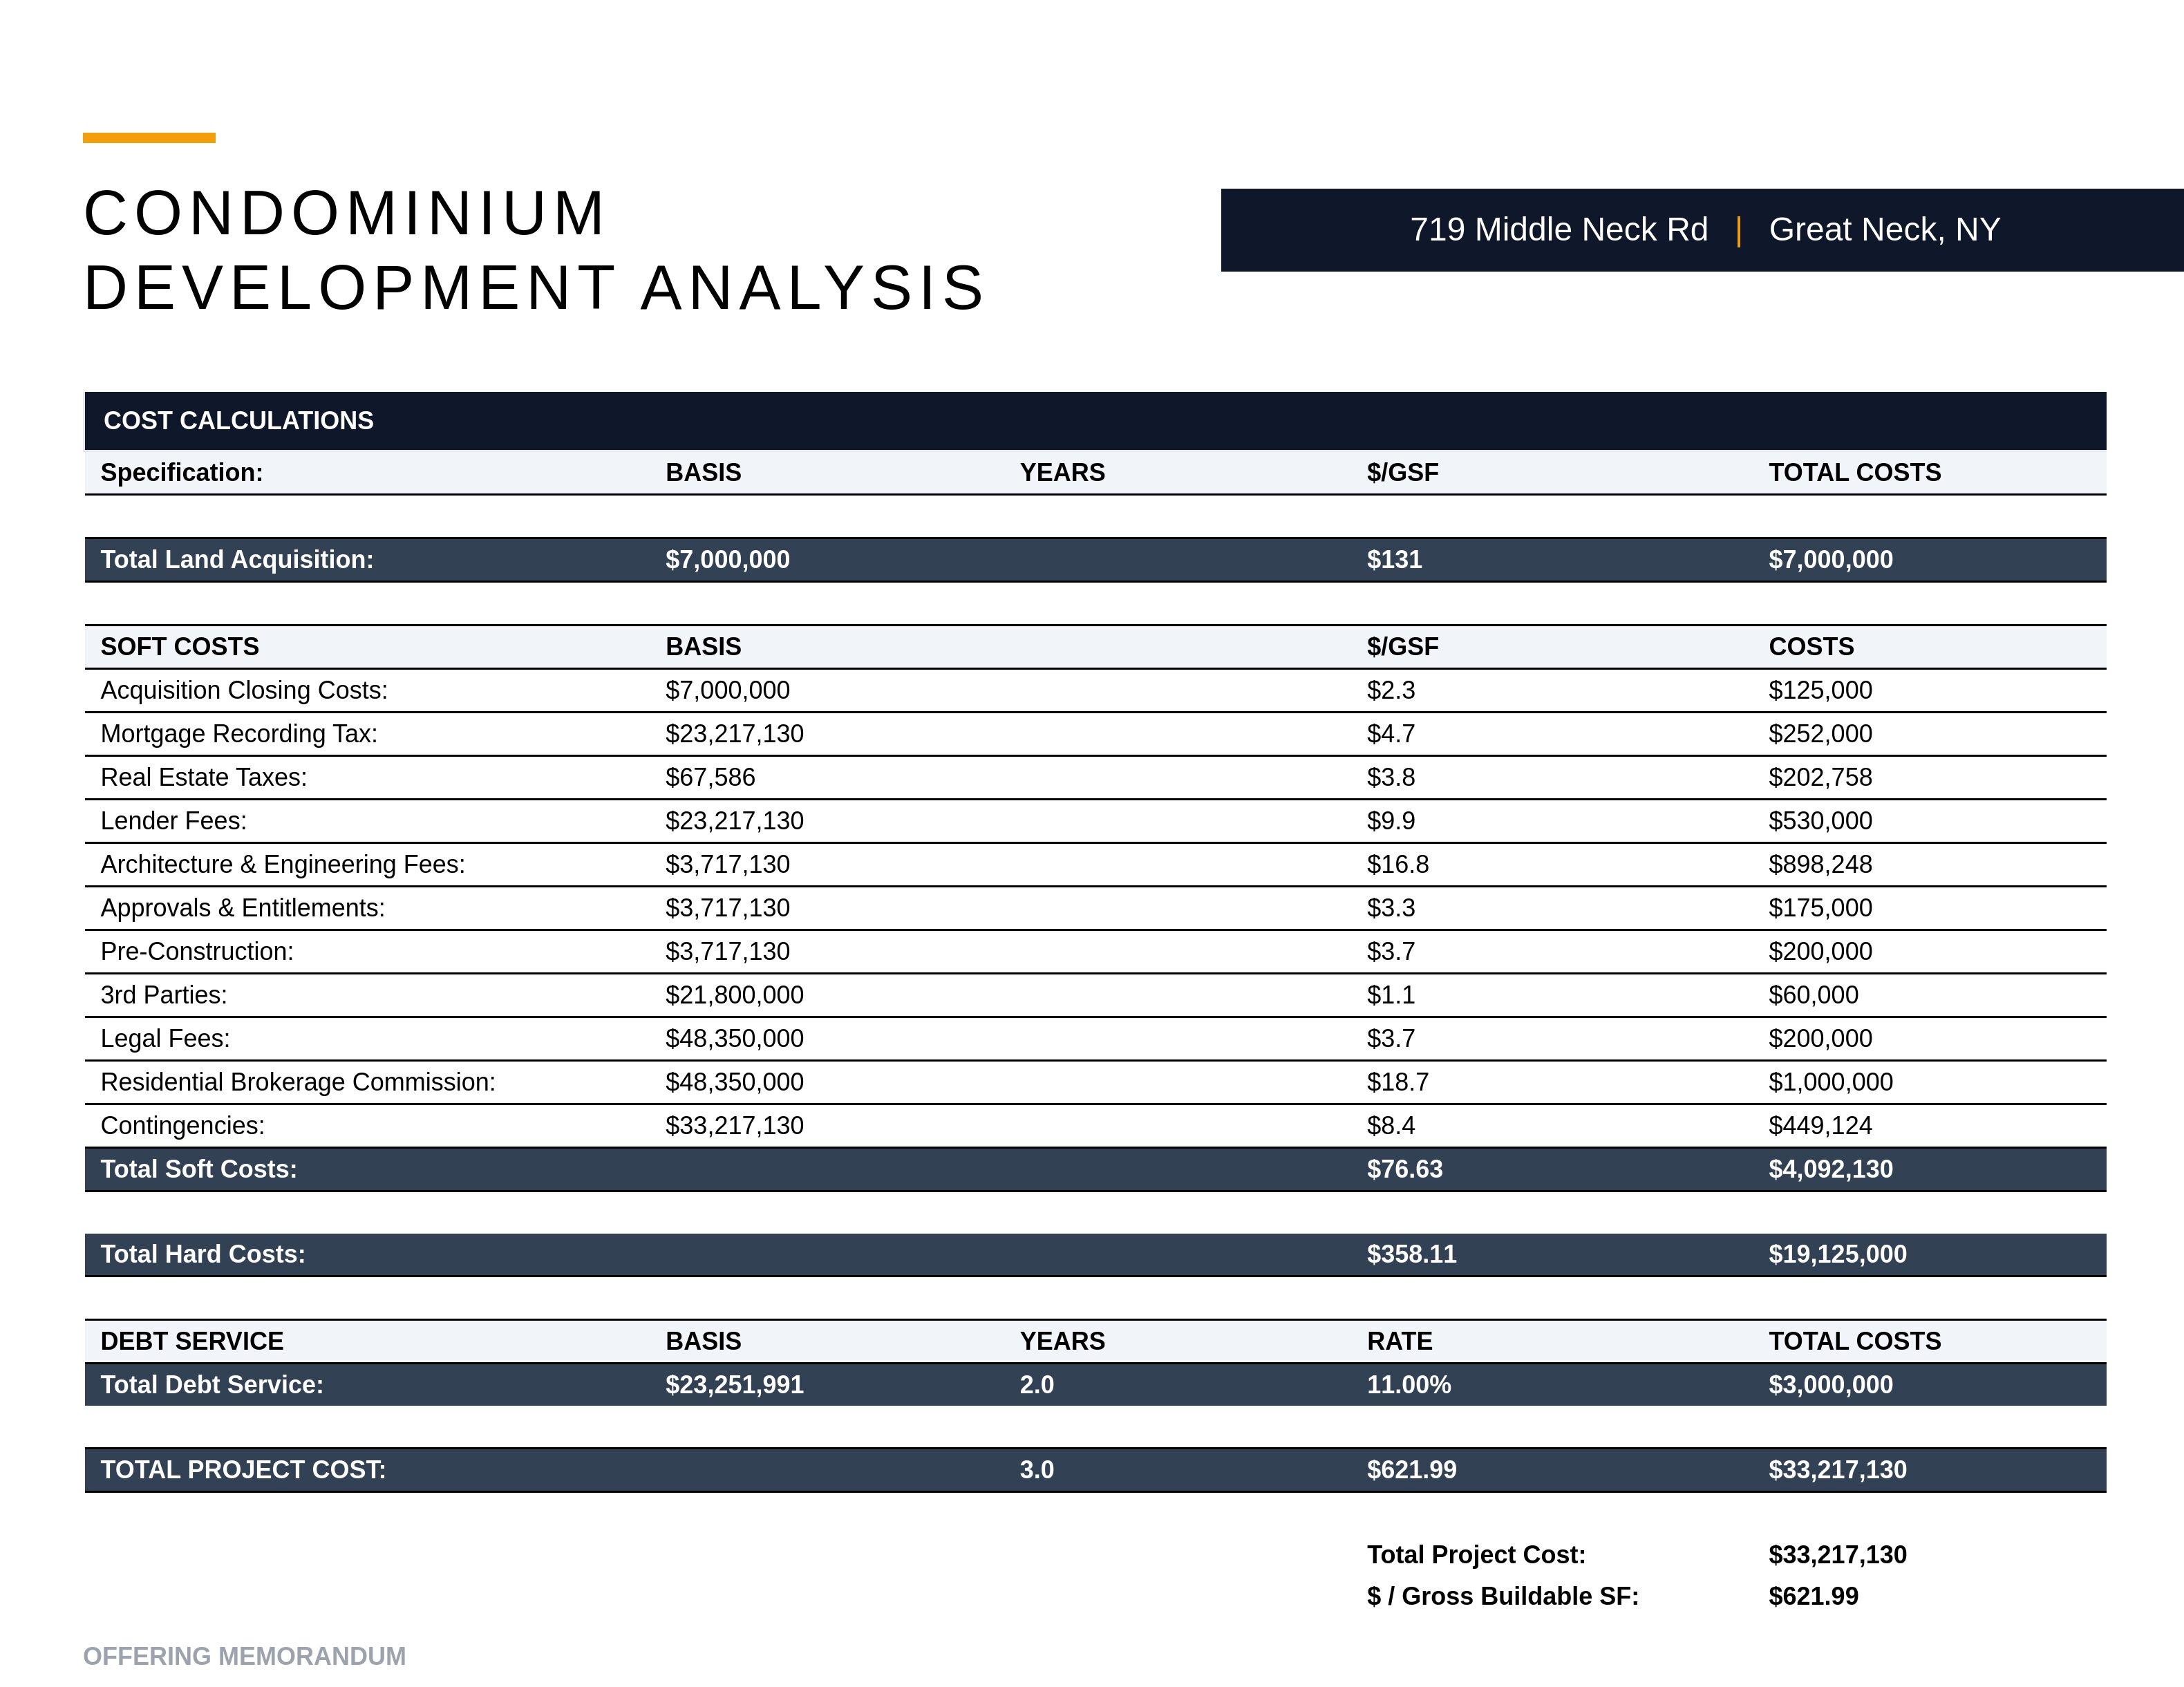Select the TOTAL PROJECT COST row label

pos(243,1470)
